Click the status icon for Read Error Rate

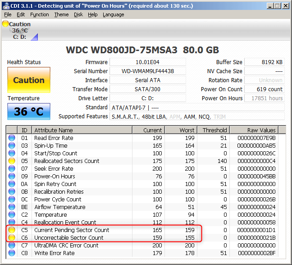pos(12,138)
